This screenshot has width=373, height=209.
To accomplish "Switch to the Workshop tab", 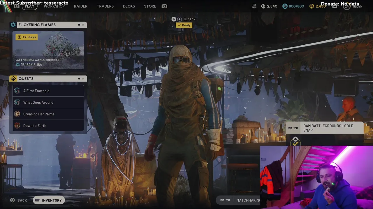I will point(54,6).
